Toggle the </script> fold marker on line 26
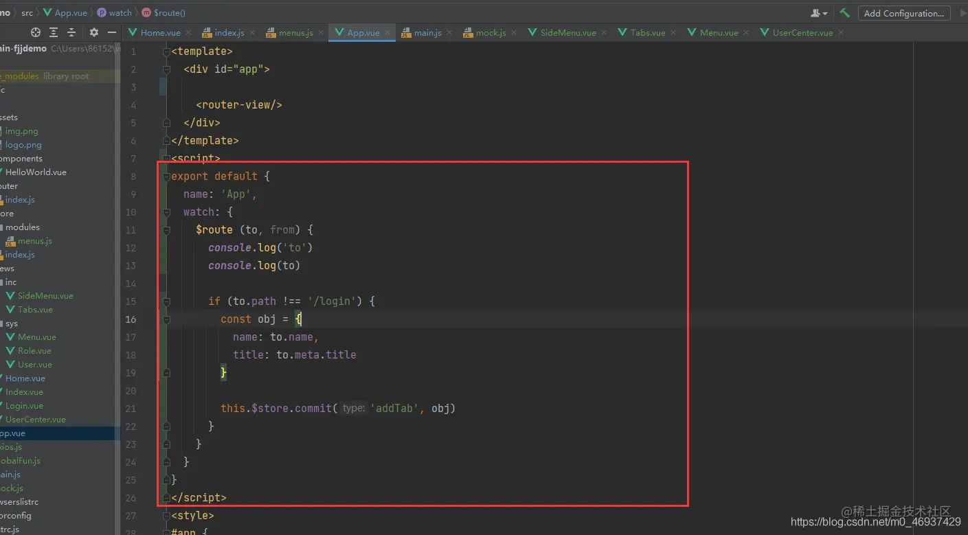This screenshot has width=968, height=535. click(x=166, y=498)
